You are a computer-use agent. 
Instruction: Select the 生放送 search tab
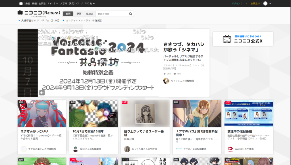click(x=90, y=14)
